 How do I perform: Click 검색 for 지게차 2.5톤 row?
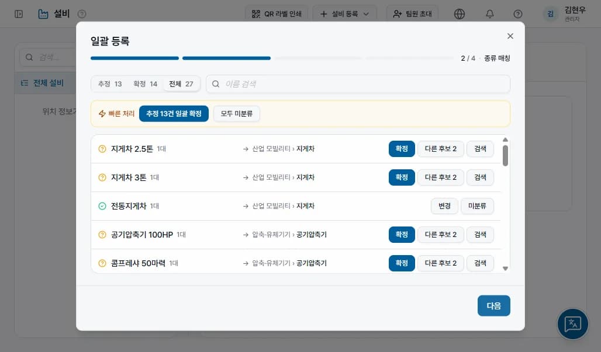point(480,149)
